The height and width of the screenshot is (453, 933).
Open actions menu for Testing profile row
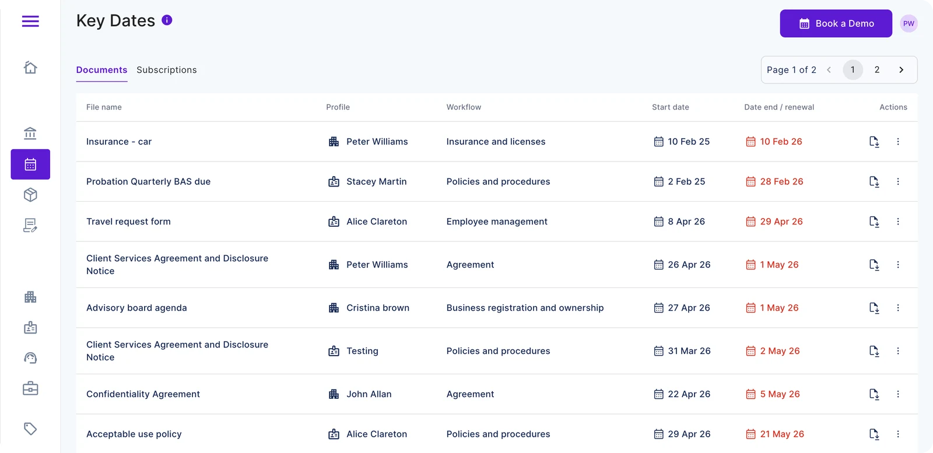coord(898,351)
